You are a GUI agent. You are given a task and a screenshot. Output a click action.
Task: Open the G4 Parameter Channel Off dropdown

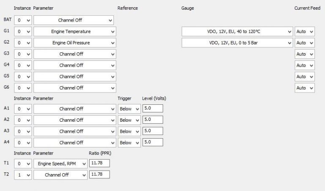tap(75, 65)
